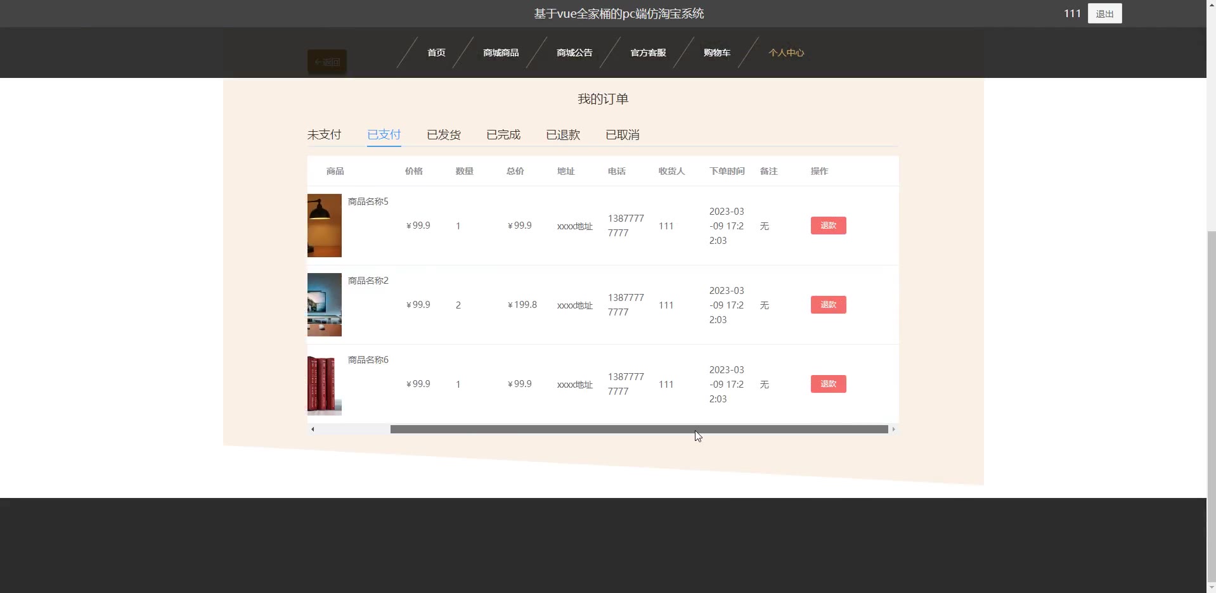Switch to the 已退款 orders tab

click(563, 134)
